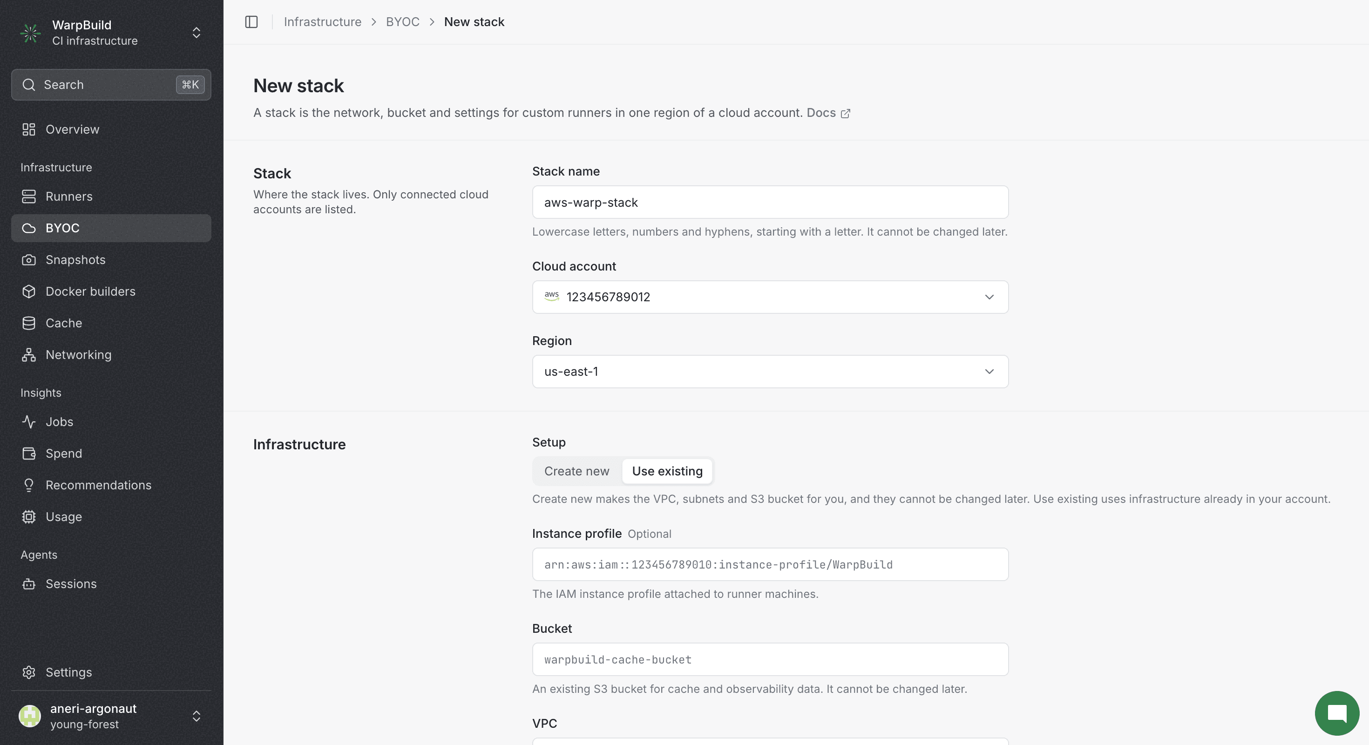Open the Region dropdown
The height and width of the screenshot is (745, 1369).
point(770,372)
